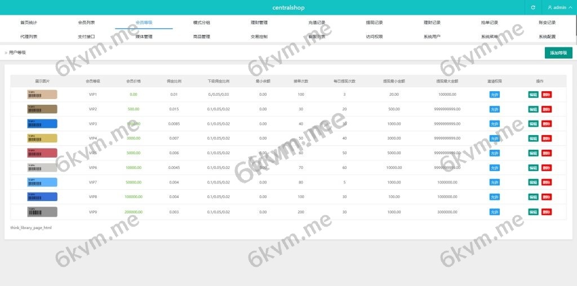
Task: Edit the VIP8 level
Action: [x=533, y=197]
